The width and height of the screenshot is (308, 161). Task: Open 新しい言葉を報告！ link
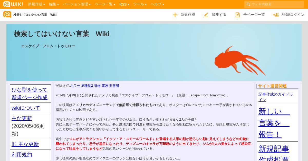274,123
